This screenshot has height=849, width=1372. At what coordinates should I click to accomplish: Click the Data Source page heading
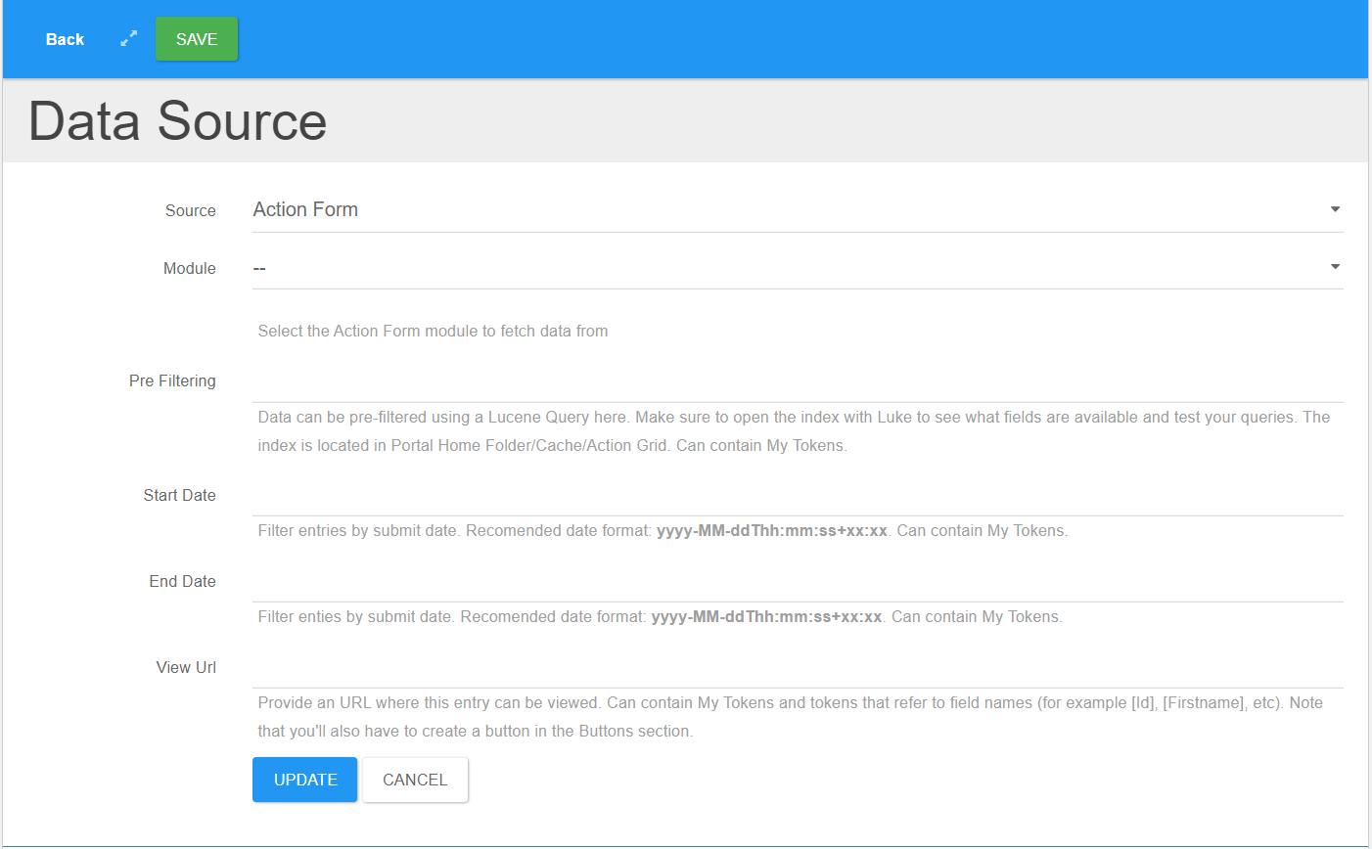point(176,120)
